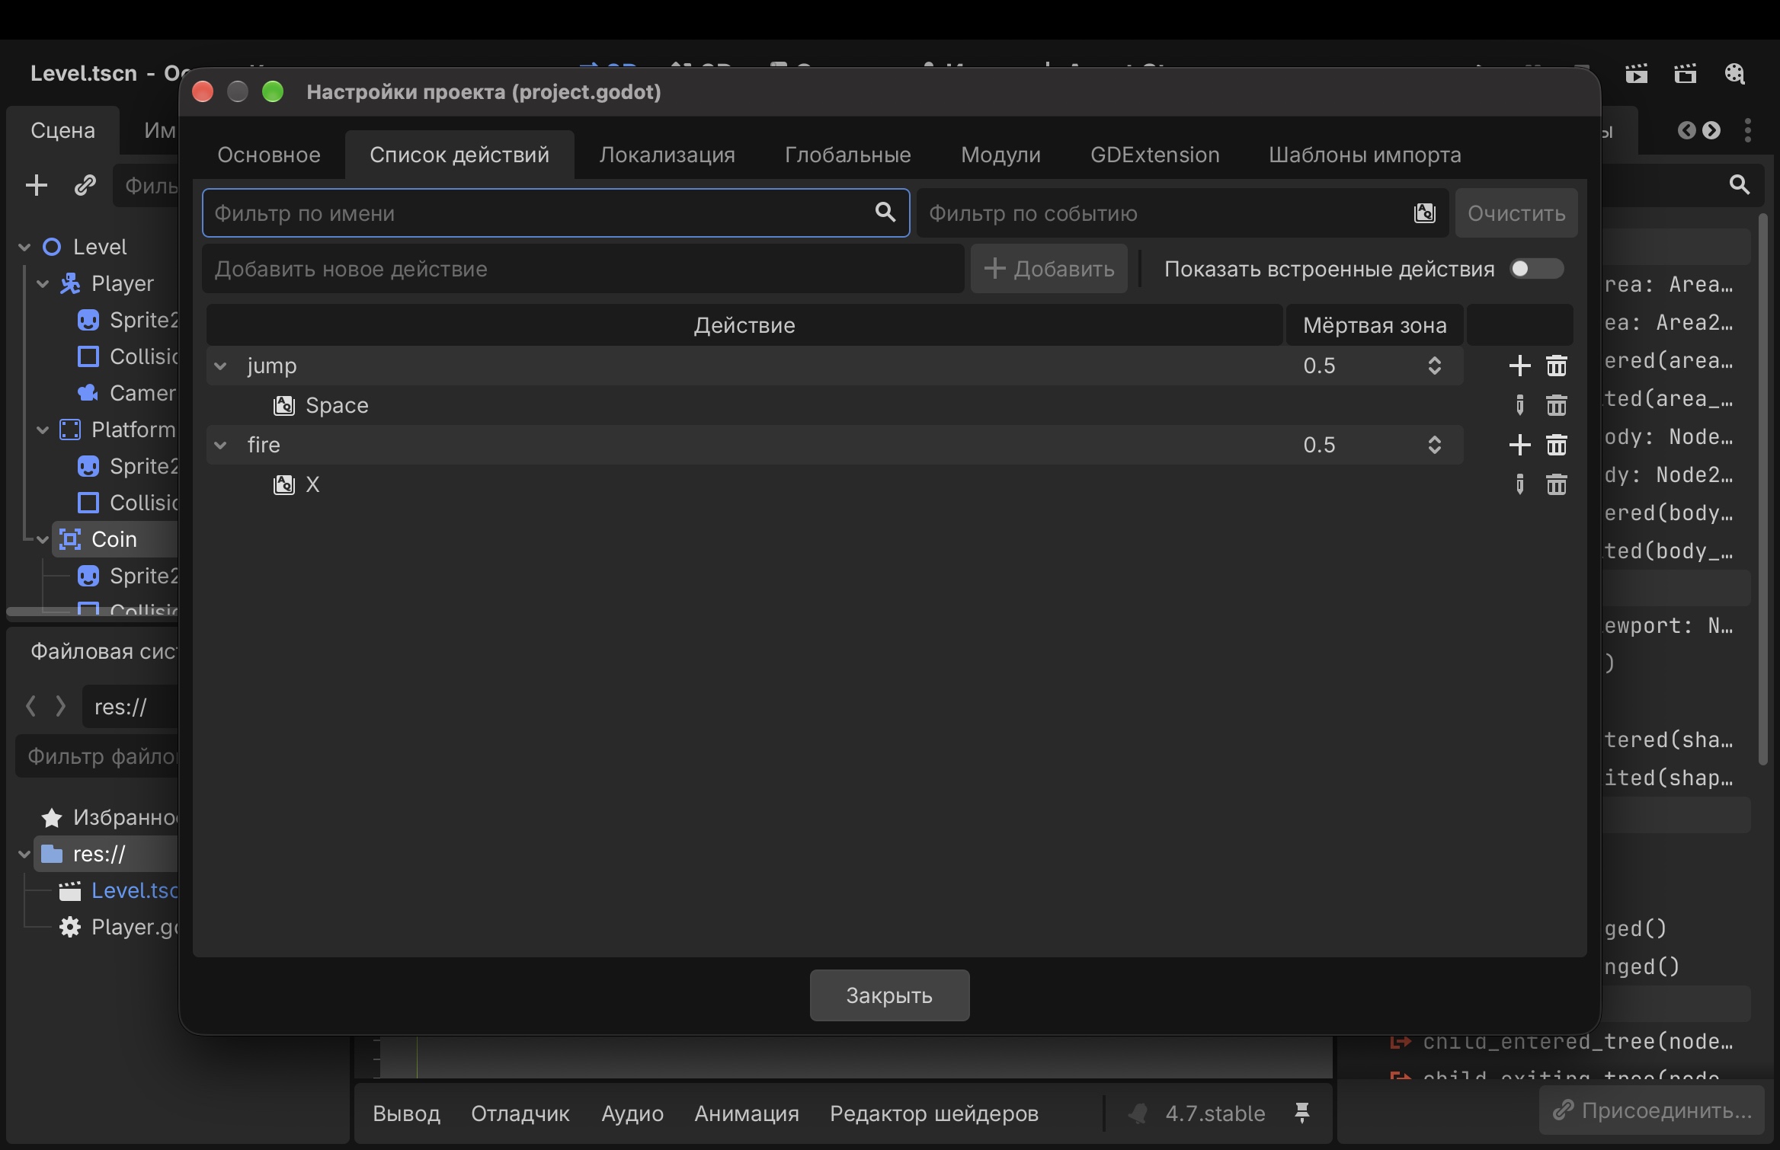Image resolution: width=1780 pixels, height=1150 pixels.
Task: Switch to the Шаблоны импорта tab
Action: pyautogui.click(x=1365, y=155)
